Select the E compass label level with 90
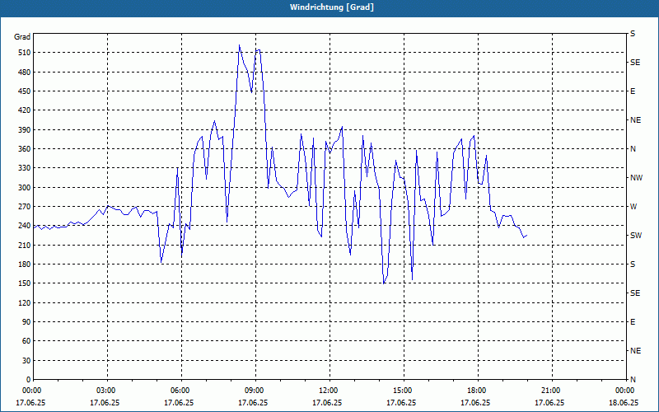The image size is (659, 412). tap(633, 322)
